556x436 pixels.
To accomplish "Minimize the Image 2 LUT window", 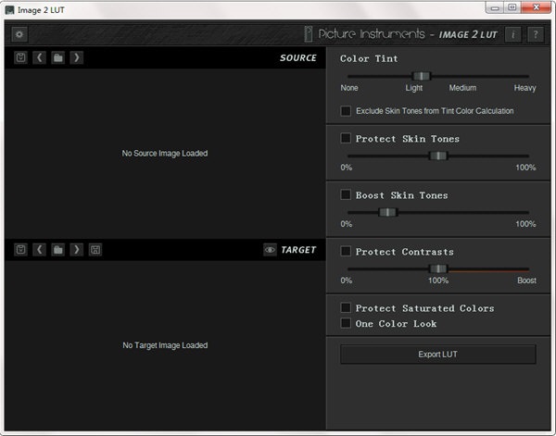I will [495, 7].
